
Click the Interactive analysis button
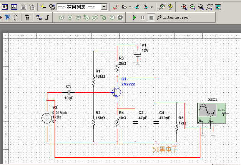[x=173, y=17]
